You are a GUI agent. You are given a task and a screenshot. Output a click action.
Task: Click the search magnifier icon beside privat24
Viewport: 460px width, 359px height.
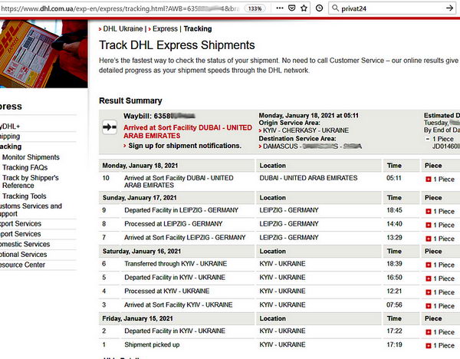pyautogui.click(x=335, y=8)
